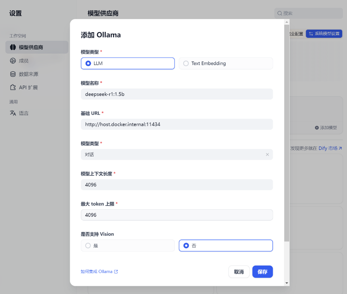Click the 模型名称 input field

177,94
